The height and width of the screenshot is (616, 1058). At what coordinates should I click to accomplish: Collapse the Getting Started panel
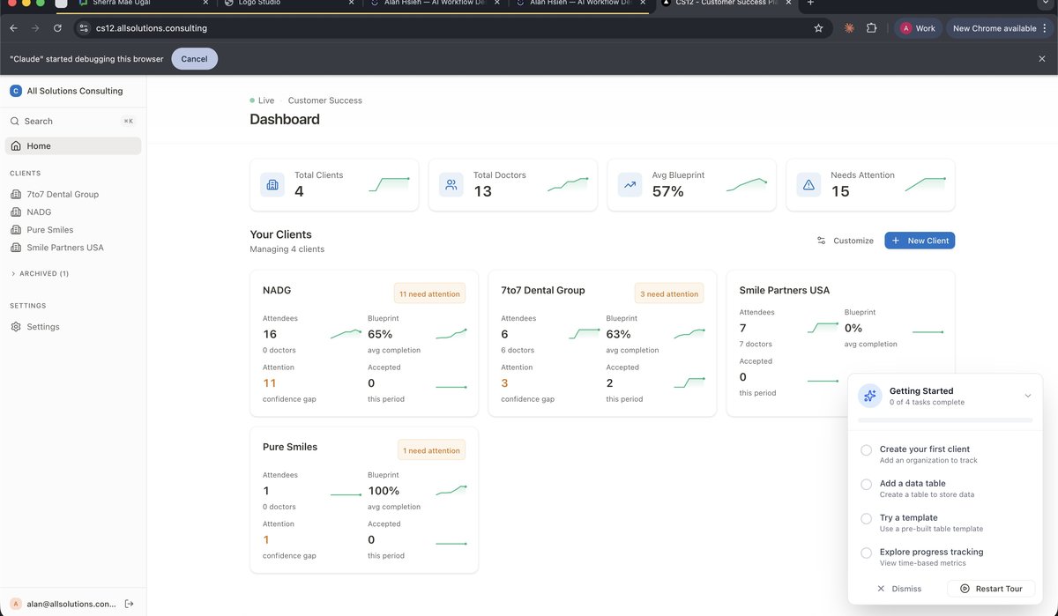(1027, 395)
